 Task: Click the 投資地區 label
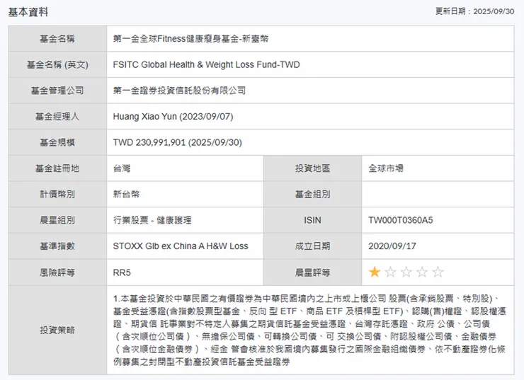[312, 168]
